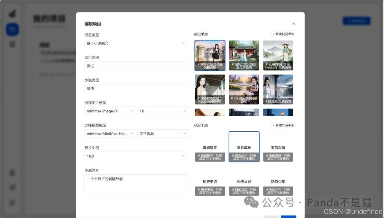Select the 青春成长 director manual card
The width and height of the screenshot is (384, 218).
click(x=244, y=147)
